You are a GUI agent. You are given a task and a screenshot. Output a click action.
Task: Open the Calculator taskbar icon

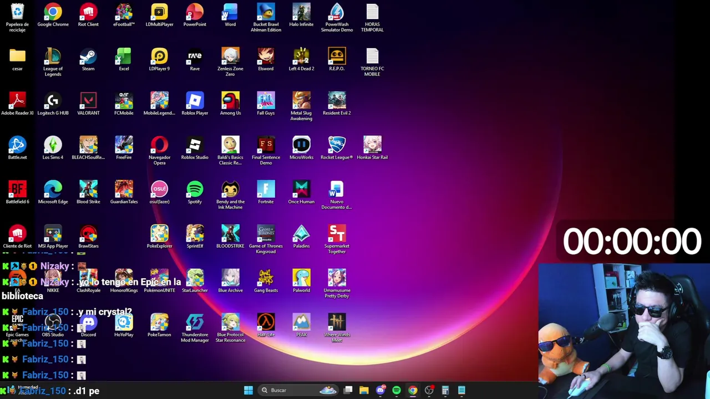pos(445,390)
